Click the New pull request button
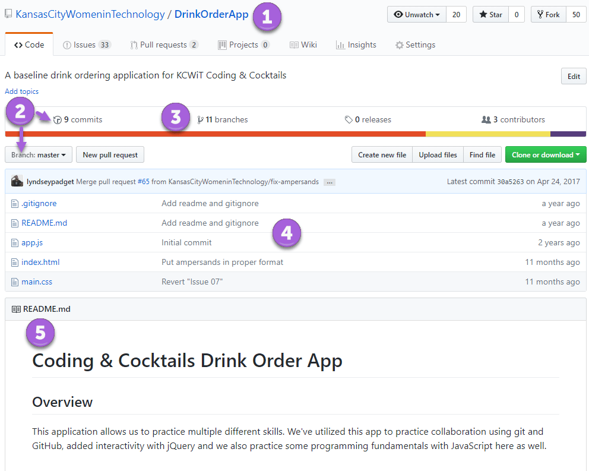 110,155
